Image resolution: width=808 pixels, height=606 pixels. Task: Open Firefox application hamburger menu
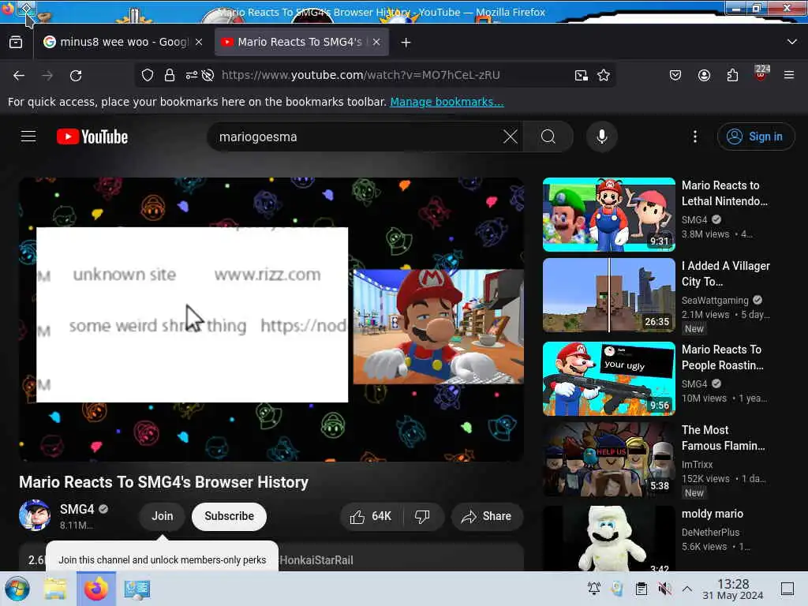[789, 75]
